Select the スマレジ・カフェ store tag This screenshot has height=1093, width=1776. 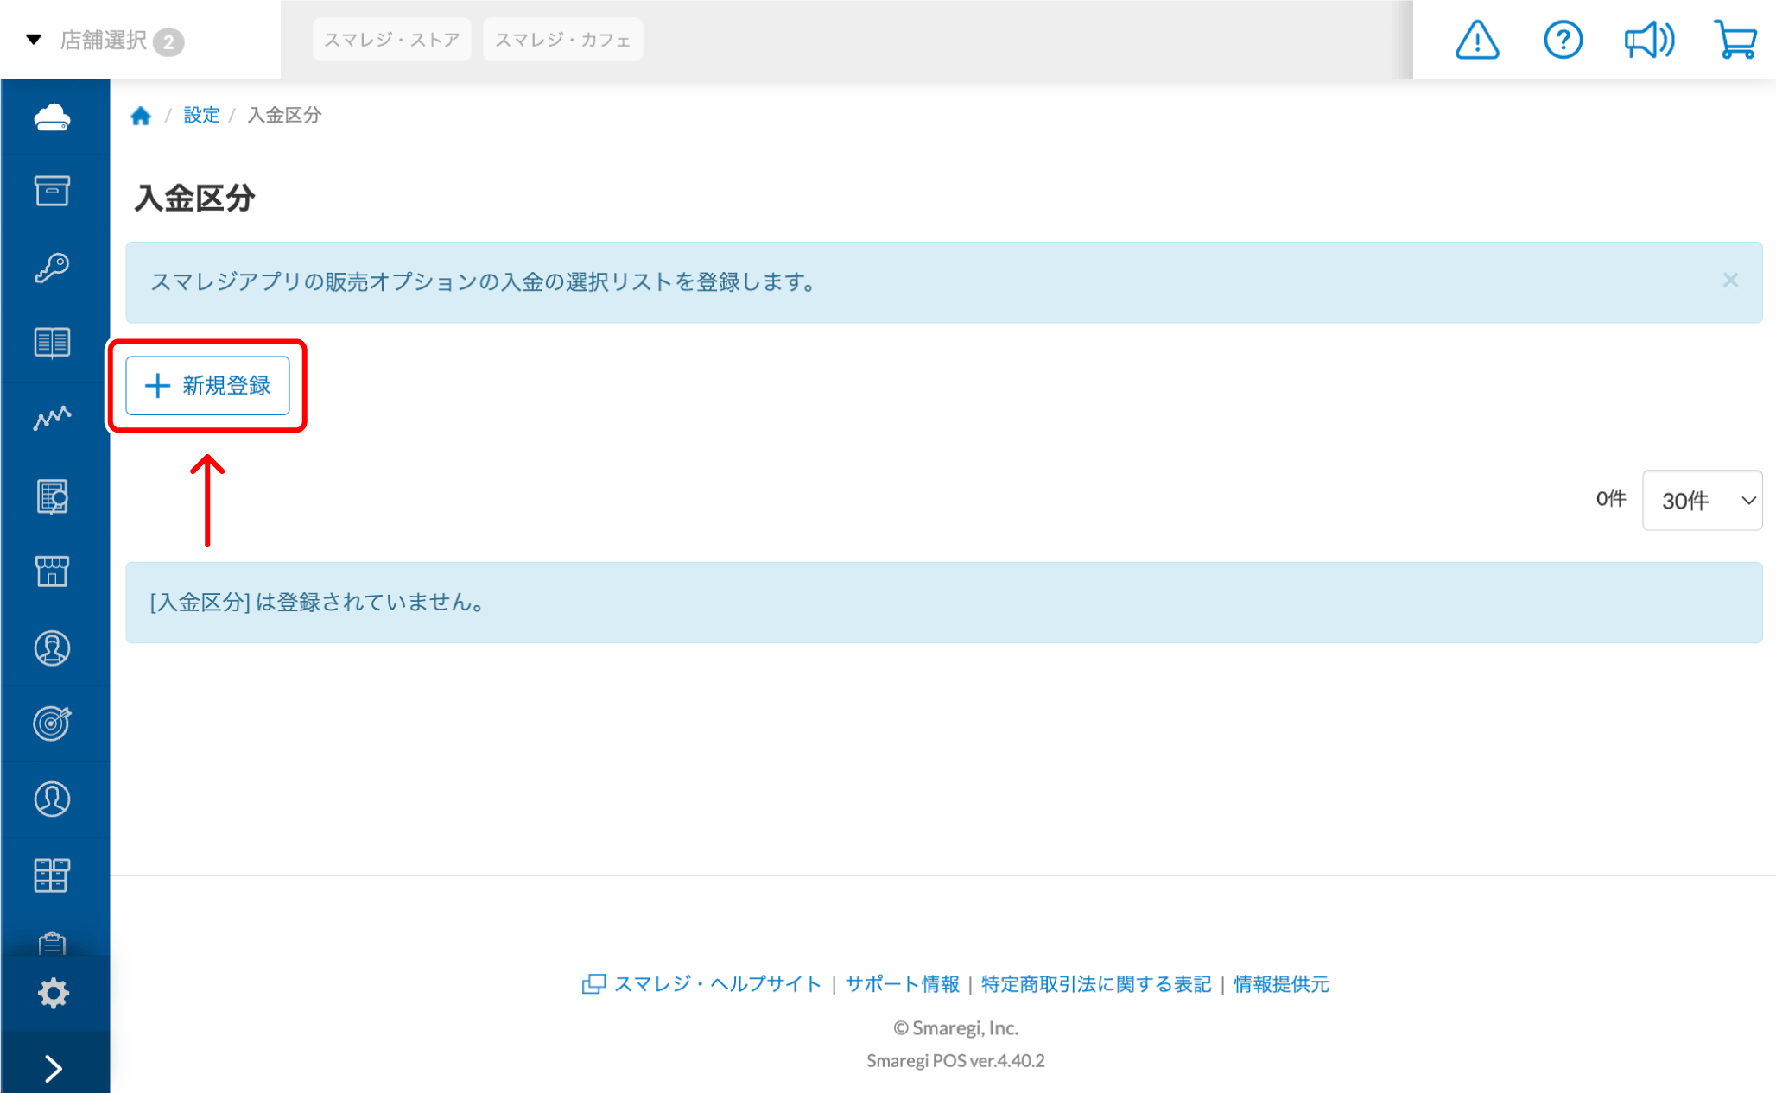point(562,40)
